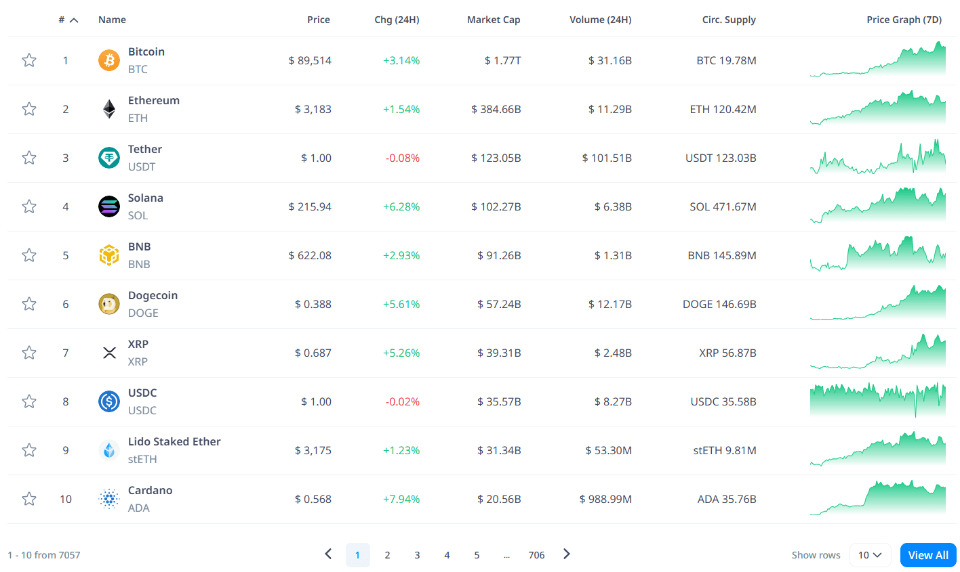Click the Solana logo icon

(x=109, y=206)
